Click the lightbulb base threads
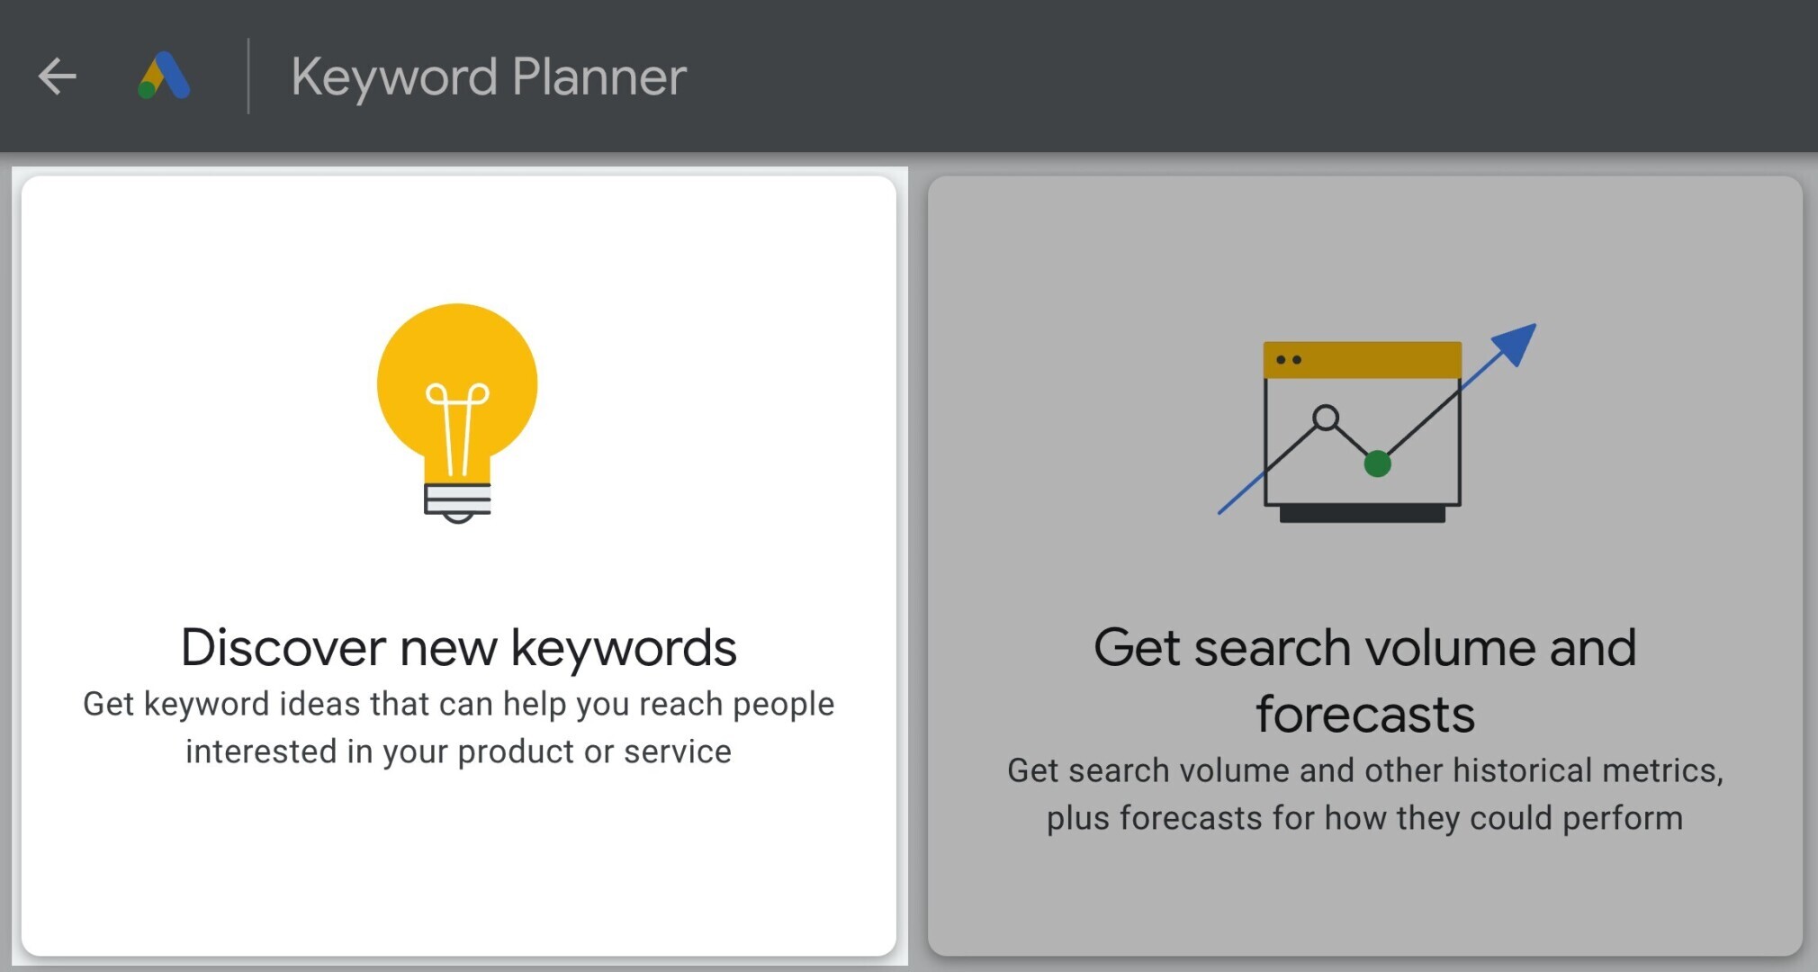The image size is (1818, 972). coord(457,502)
